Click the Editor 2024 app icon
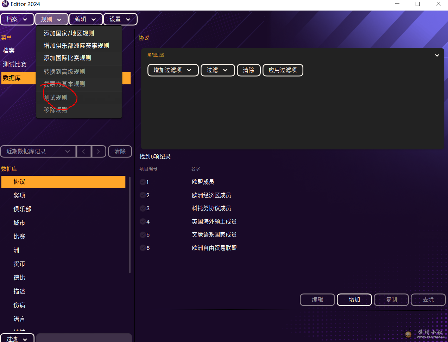 (x=5, y=4)
